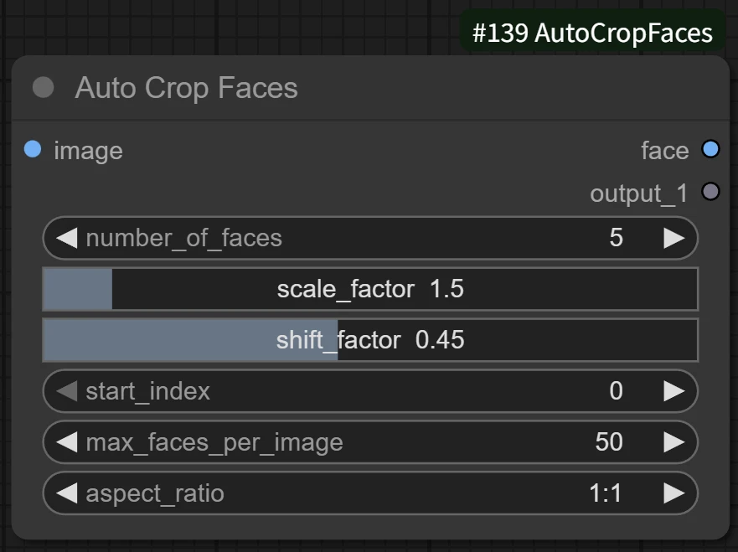
Task: Increase start_index with right arrow
Action: click(x=673, y=391)
